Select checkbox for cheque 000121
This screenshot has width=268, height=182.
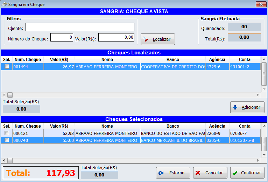(7, 133)
